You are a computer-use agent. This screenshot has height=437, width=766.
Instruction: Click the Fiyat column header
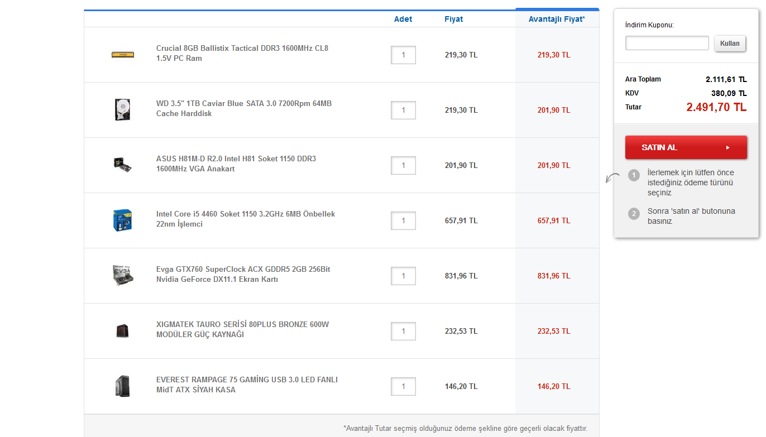point(454,19)
